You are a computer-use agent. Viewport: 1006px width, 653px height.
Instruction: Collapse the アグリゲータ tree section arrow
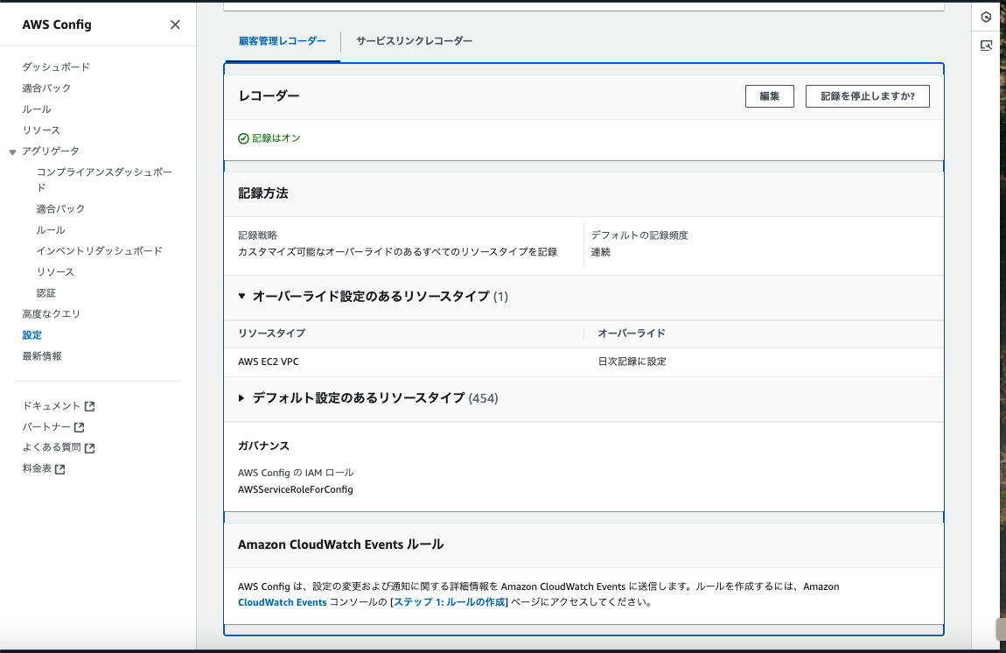coord(13,151)
